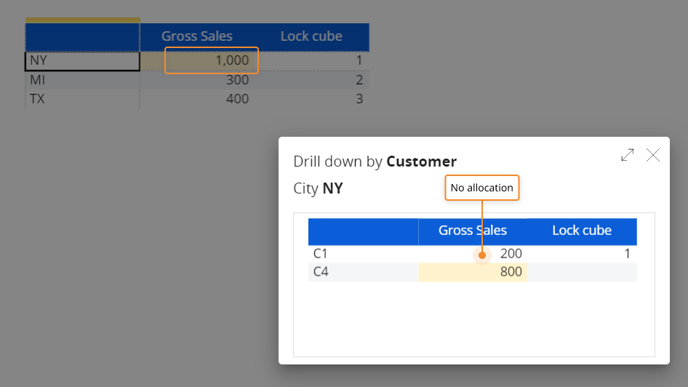Click Gross Sales header in background grid
The image size is (688, 387).
pyautogui.click(x=197, y=36)
